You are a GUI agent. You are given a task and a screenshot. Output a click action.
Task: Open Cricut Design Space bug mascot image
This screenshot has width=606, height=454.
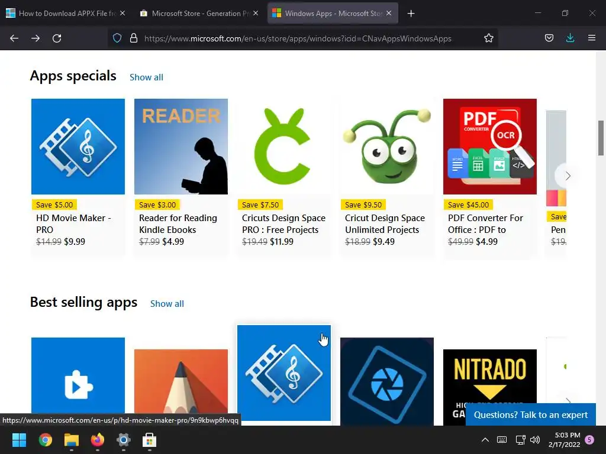point(387,147)
